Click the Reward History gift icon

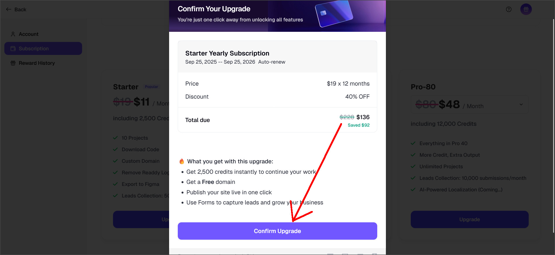(13, 63)
